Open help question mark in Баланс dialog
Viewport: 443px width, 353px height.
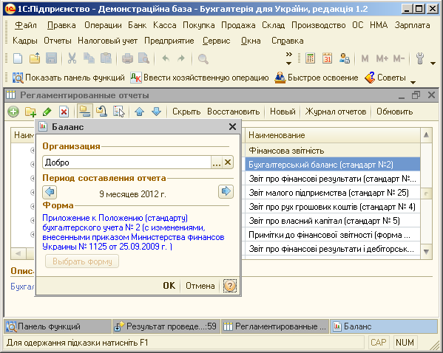pyautogui.click(x=230, y=286)
